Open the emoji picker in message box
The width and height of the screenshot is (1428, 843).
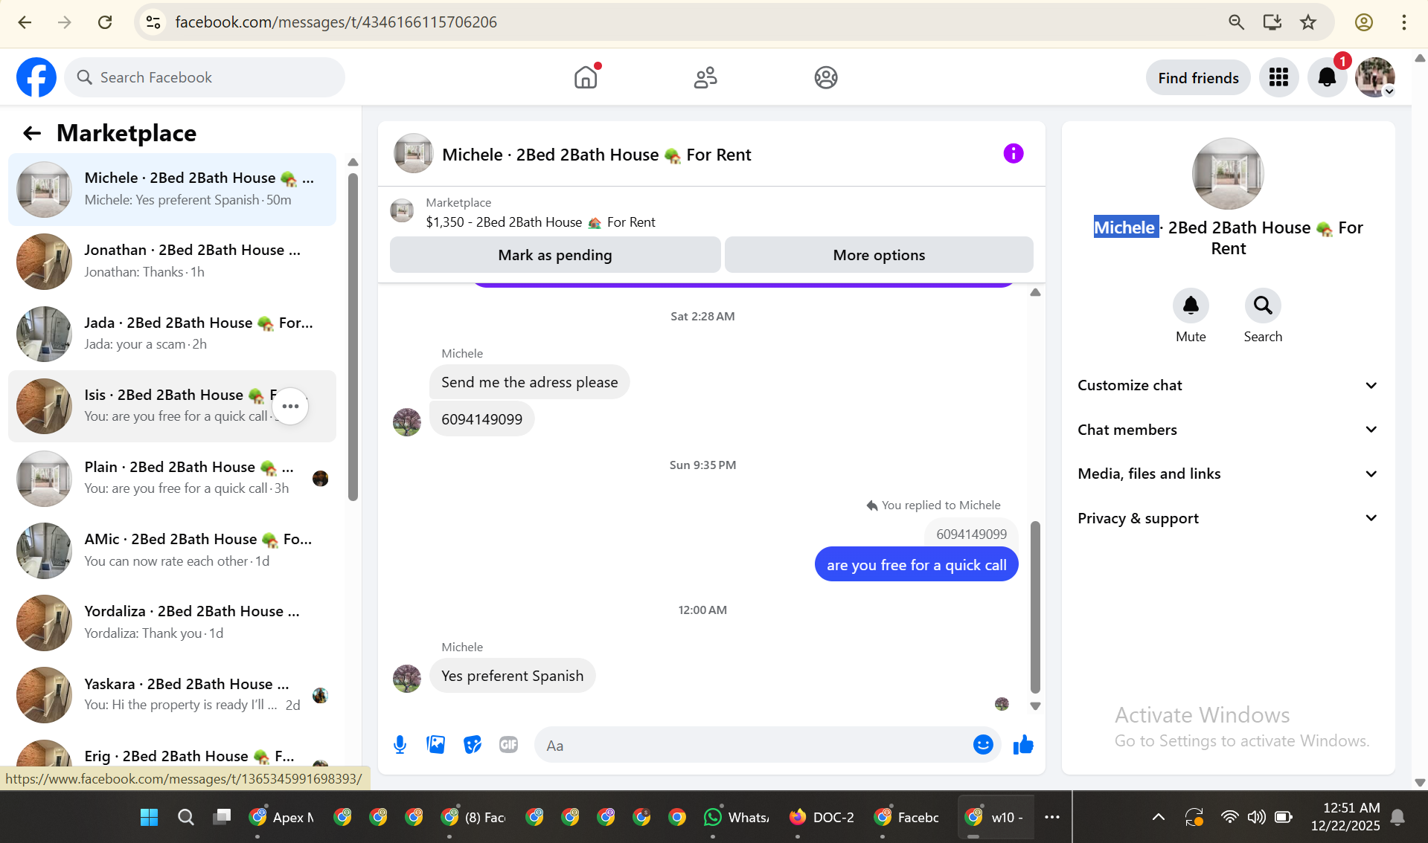983,745
